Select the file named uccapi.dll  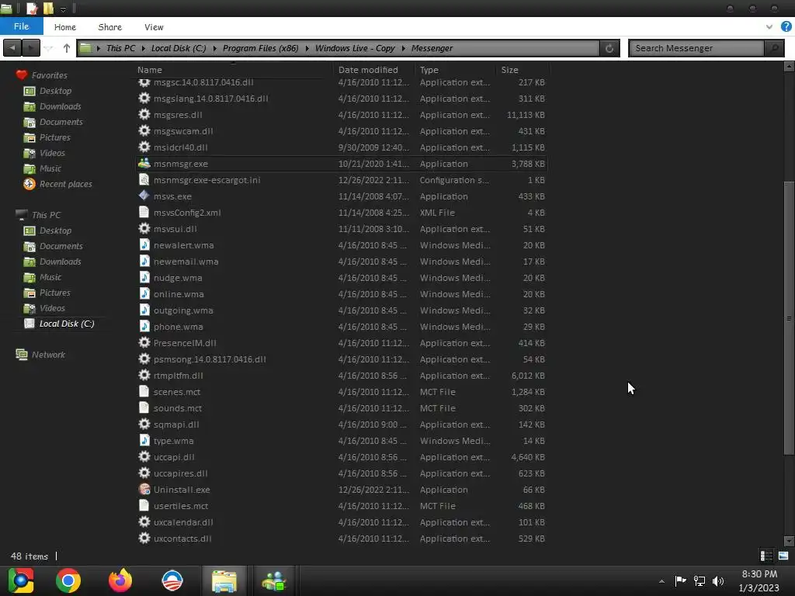174,457
